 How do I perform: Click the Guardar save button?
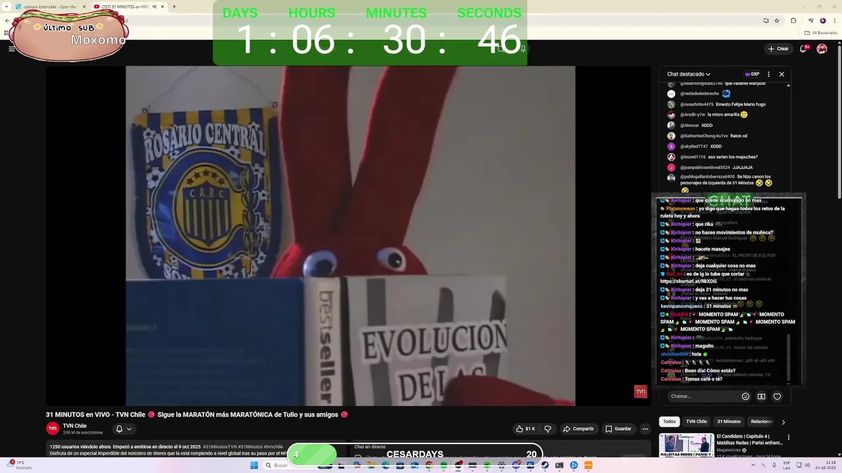(x=618, y=429)
